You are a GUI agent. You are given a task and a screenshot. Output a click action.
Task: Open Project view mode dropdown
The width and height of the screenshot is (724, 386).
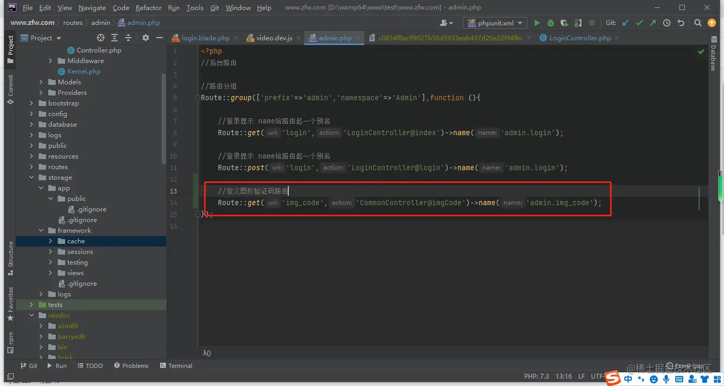click(41, 38)
